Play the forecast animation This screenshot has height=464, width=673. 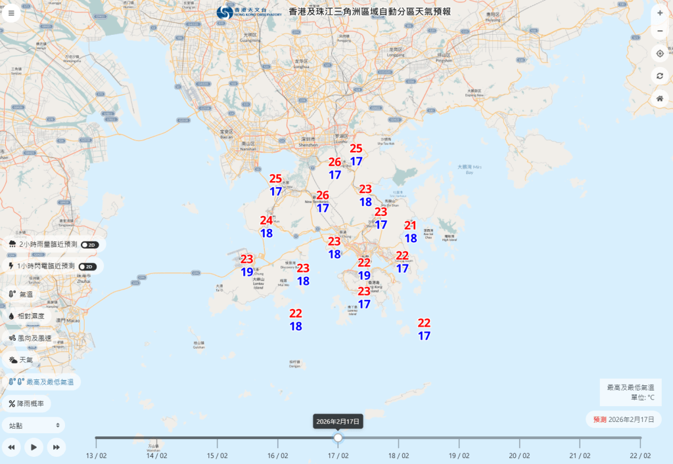34,447
